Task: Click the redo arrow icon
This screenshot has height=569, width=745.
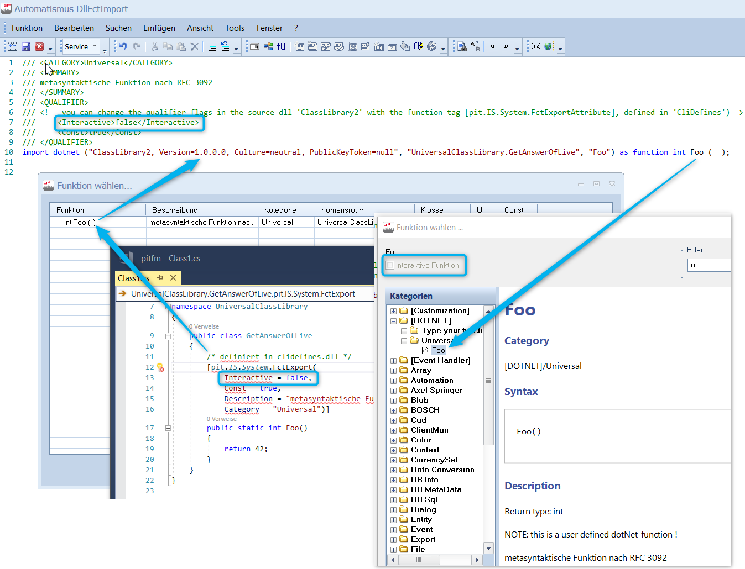Action: click(x=137, y=46)
